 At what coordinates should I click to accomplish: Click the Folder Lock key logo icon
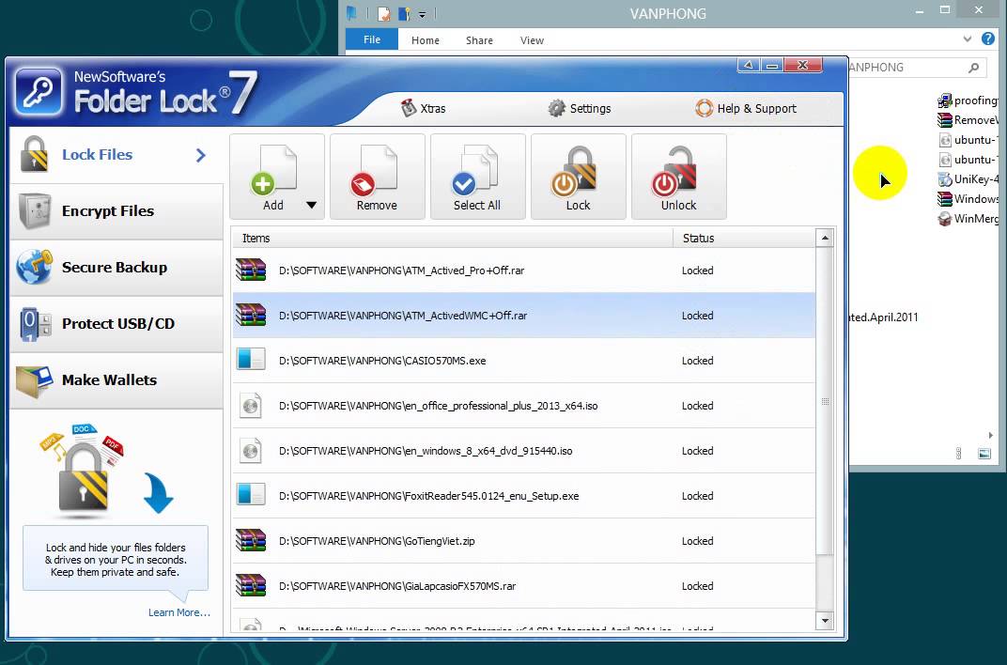click(x=39, y=92)
